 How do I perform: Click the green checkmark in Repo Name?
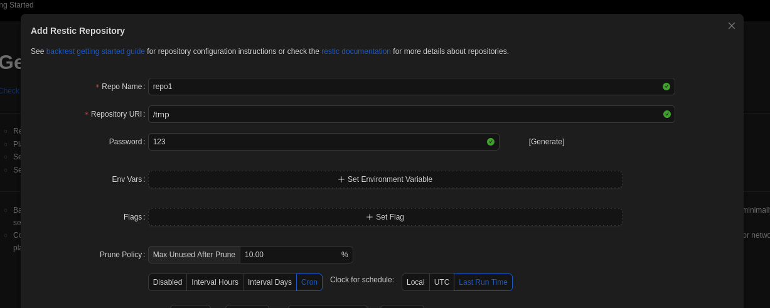tap(666, 87)
